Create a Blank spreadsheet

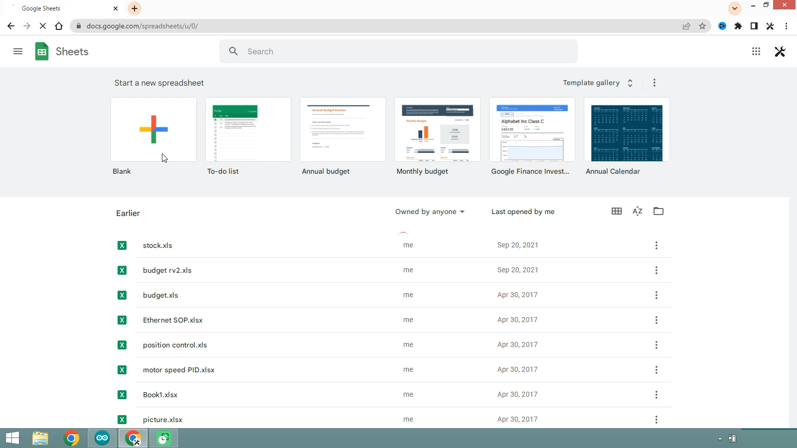point(153,129)
